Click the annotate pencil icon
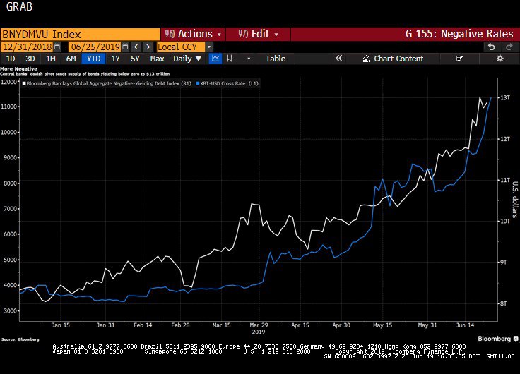 (460, 59)
